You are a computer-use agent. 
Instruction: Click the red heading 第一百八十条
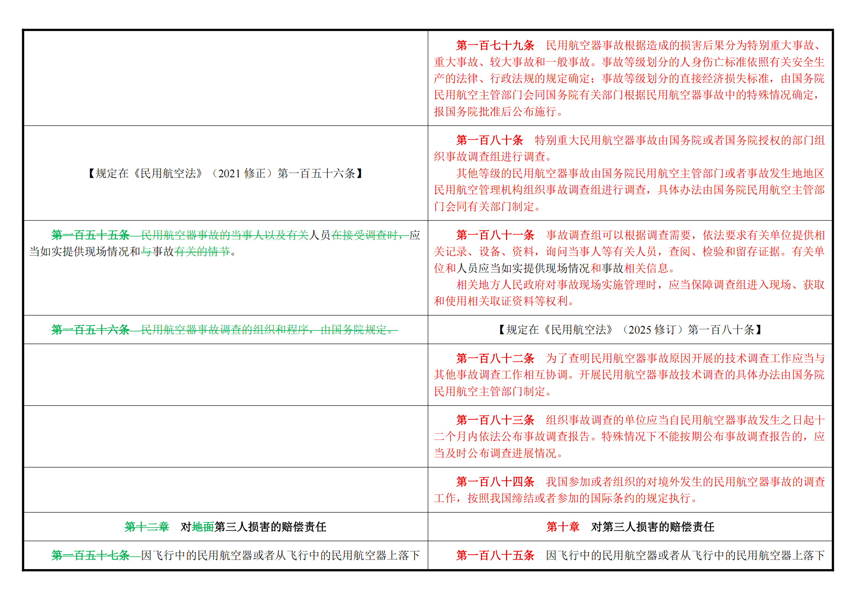(489, 140)
